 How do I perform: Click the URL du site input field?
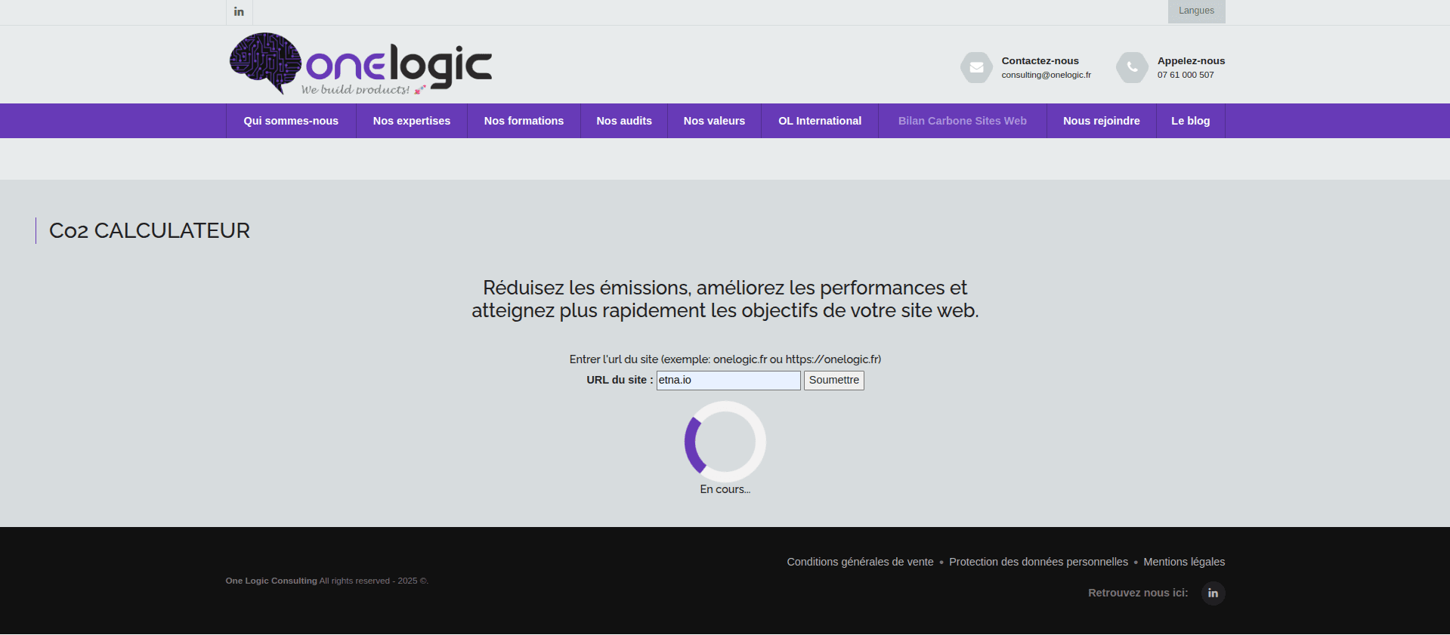click(x=728, y=381)
